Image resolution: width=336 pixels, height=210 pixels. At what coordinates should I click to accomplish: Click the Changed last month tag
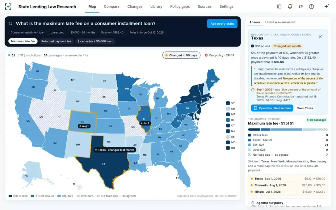coord(287,46)
